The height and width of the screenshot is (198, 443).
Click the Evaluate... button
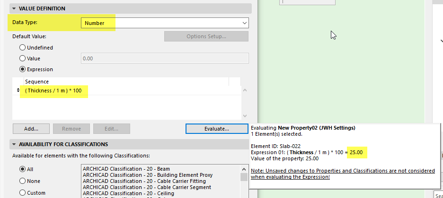click(x=217, y=129)
